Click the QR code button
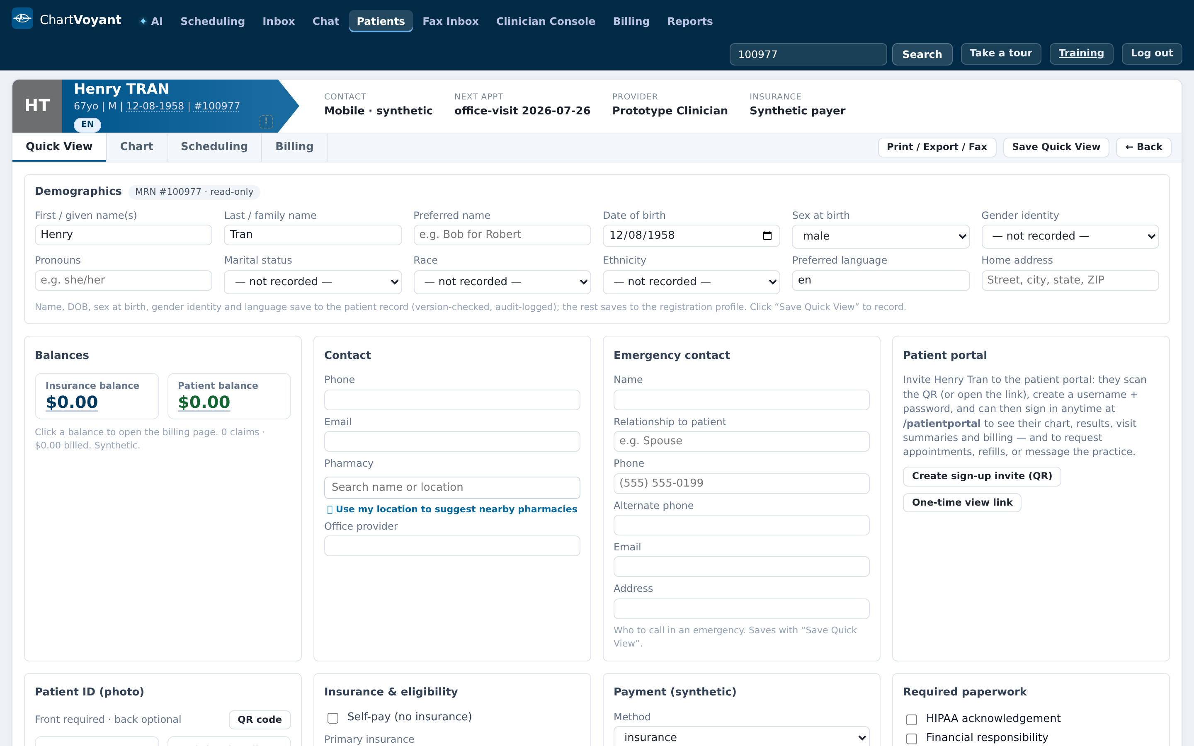Viewport: 1194px width, 746px height. (260, 720)
